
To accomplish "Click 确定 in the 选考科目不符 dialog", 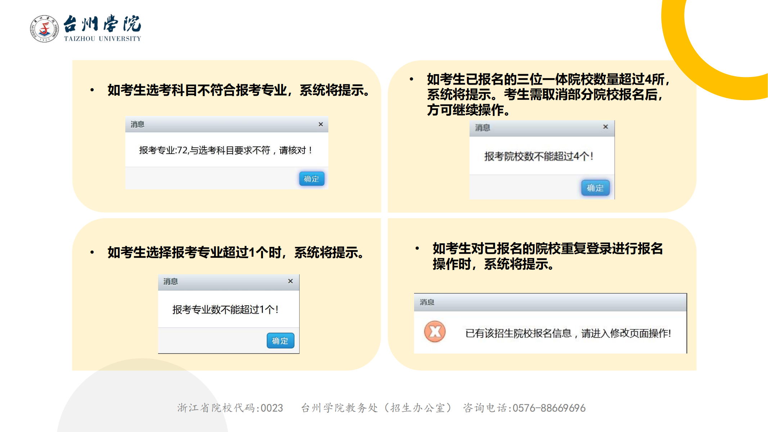I will tap(311, 179).
